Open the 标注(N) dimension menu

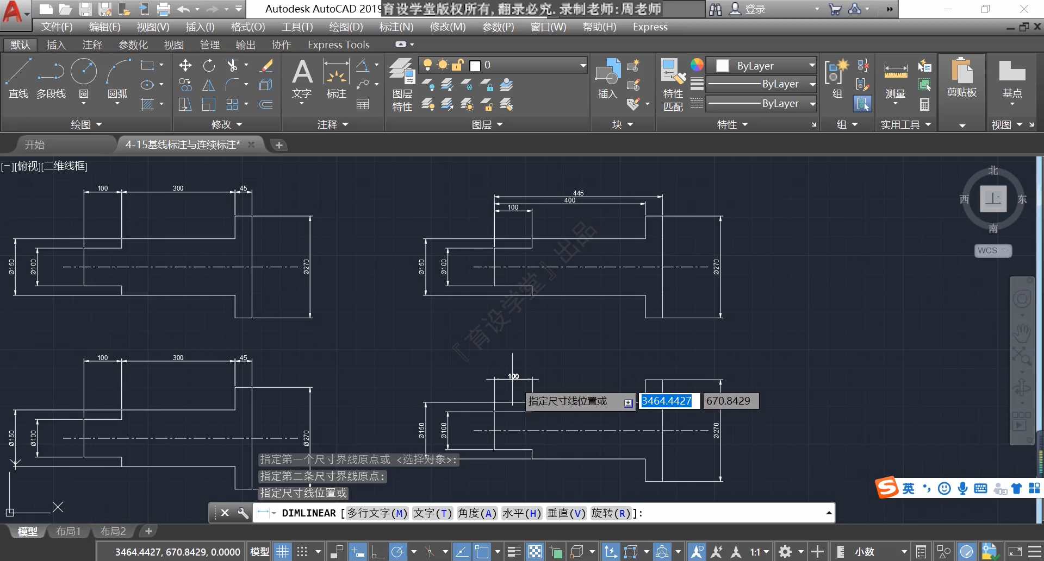[396, 27]
